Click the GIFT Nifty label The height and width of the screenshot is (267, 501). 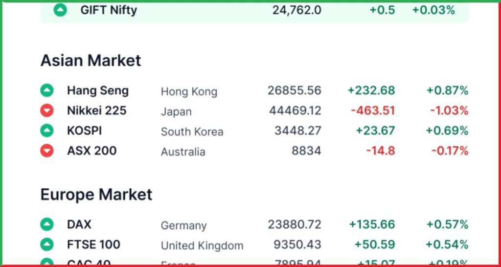[109, 10]
